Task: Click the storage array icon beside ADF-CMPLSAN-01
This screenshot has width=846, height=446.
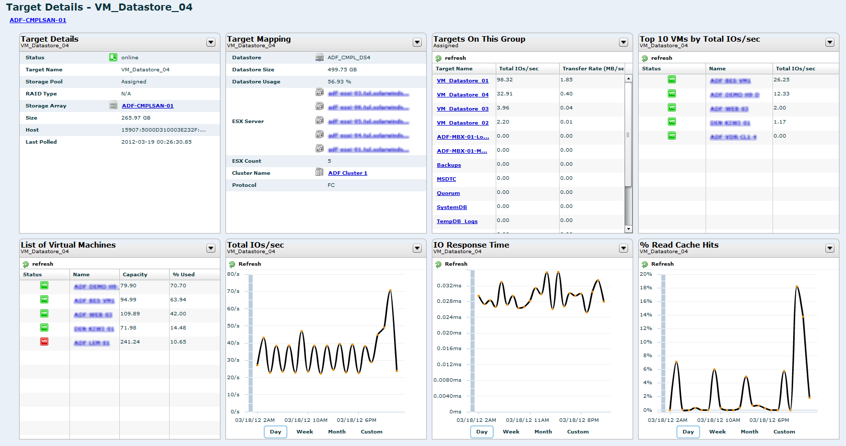Action: (x=113, y=105)
